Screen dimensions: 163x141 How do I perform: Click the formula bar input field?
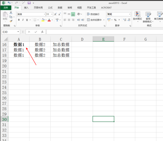(x=105, y=32)
